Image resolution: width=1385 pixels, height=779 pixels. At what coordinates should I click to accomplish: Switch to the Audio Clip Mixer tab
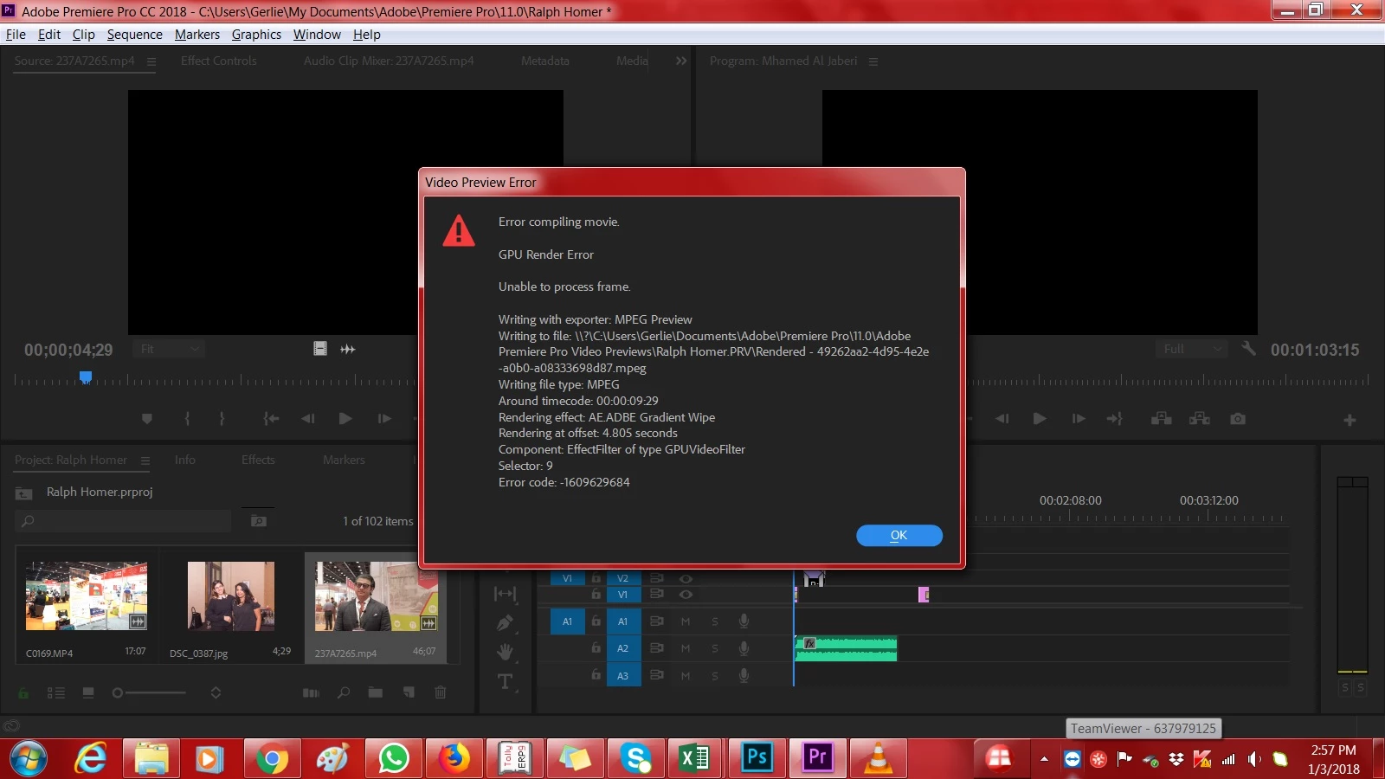point(389,61)
